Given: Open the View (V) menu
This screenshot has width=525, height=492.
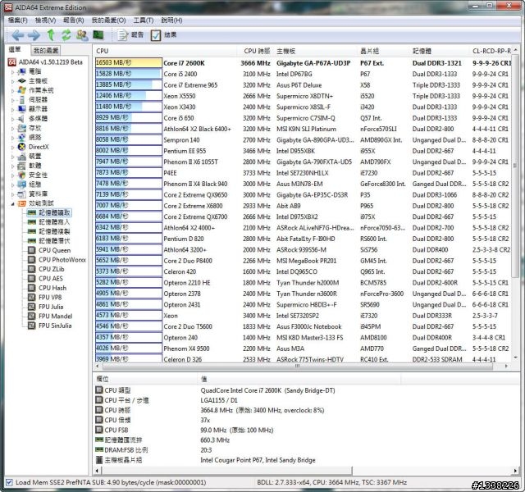Looking at the screenshot, I should point(45,20).
